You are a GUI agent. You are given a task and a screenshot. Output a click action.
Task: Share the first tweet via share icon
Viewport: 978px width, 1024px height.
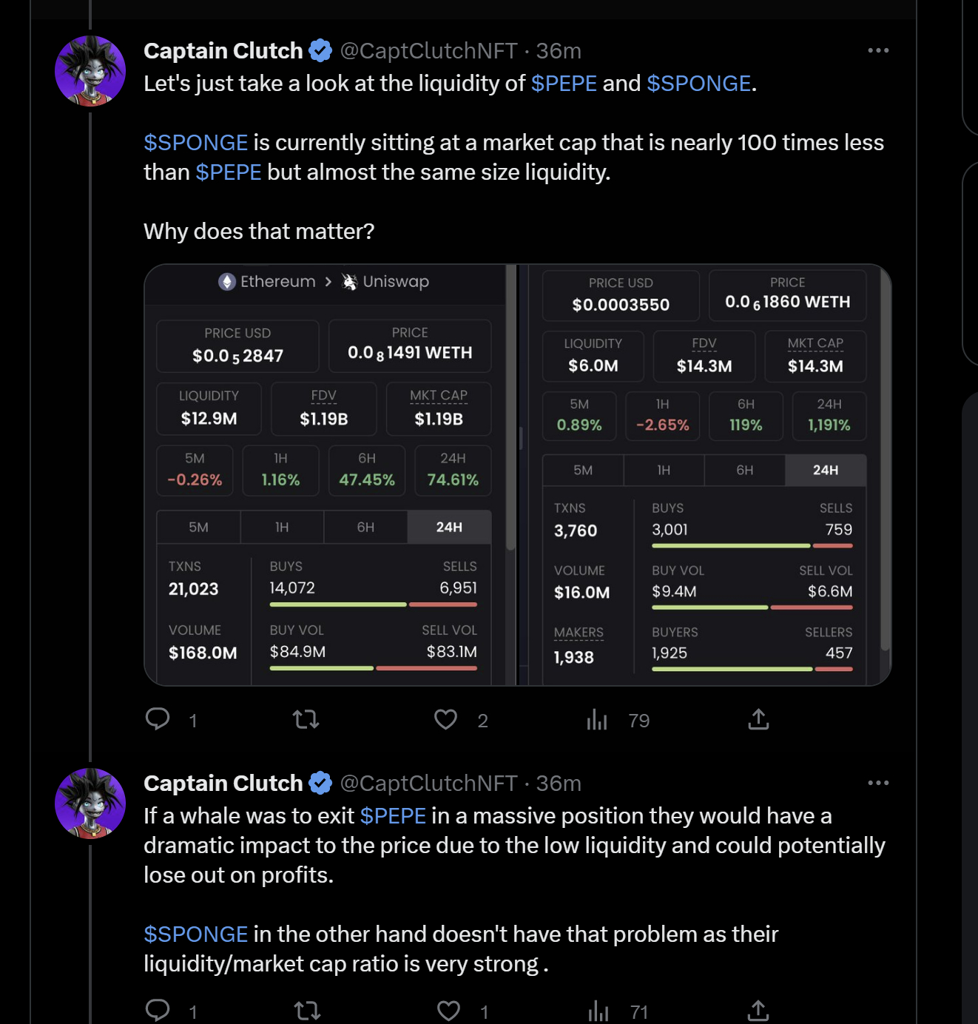758,719
